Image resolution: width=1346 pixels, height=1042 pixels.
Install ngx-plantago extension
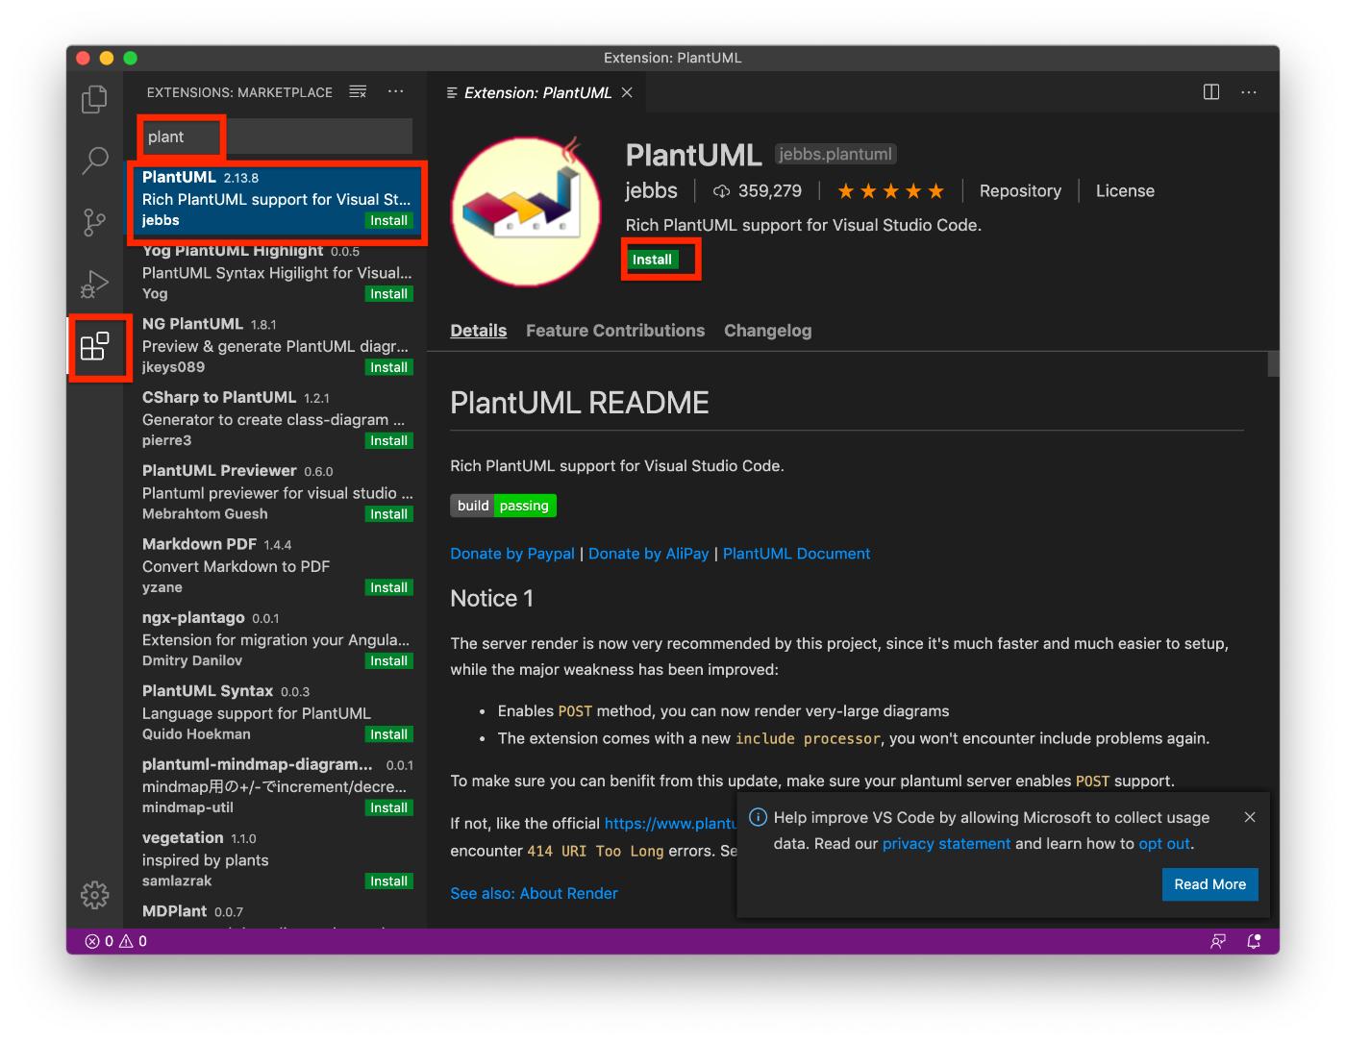tap(389, 661)
